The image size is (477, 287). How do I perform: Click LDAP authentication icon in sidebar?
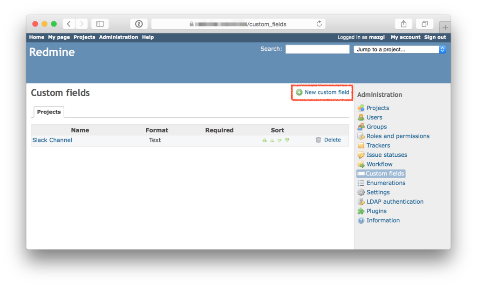[x=361, y=202]
